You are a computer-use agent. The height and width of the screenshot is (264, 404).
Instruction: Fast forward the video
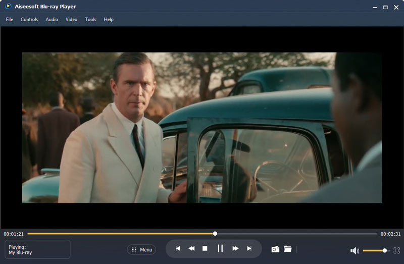click(x=235, y=248)
